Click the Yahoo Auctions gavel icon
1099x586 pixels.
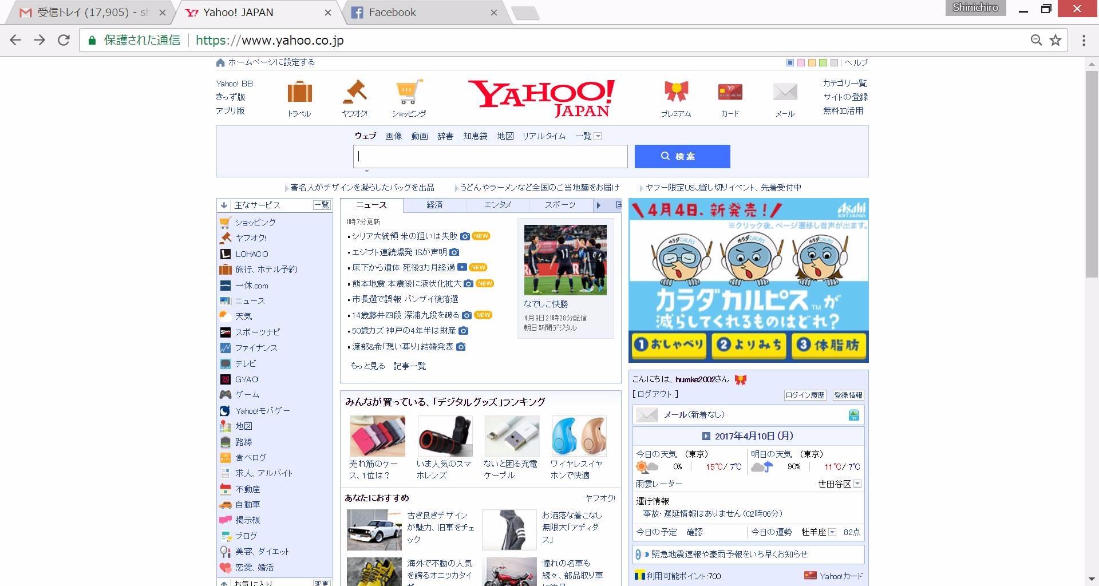point(354,92)
